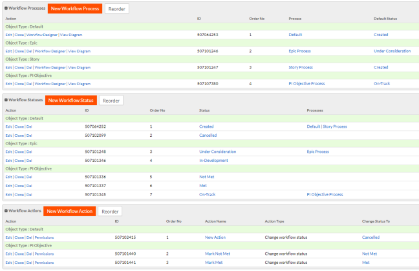419x271 pixels.
Task: Click Reorder in Workflow Actions section
Action: pos(110,211)
